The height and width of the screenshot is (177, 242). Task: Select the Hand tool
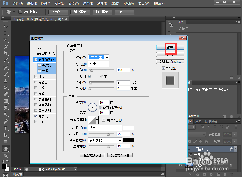coord(6,149)
